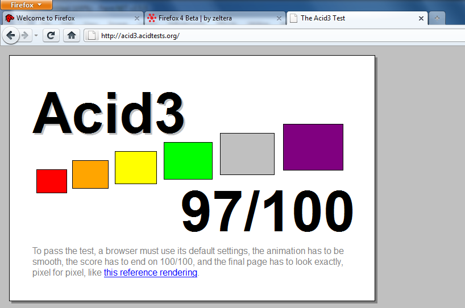Viewport: 465px width, 308px height.
Task: Switch to the Welcome to Firefox tab
Action: click(x=73, y=18)
